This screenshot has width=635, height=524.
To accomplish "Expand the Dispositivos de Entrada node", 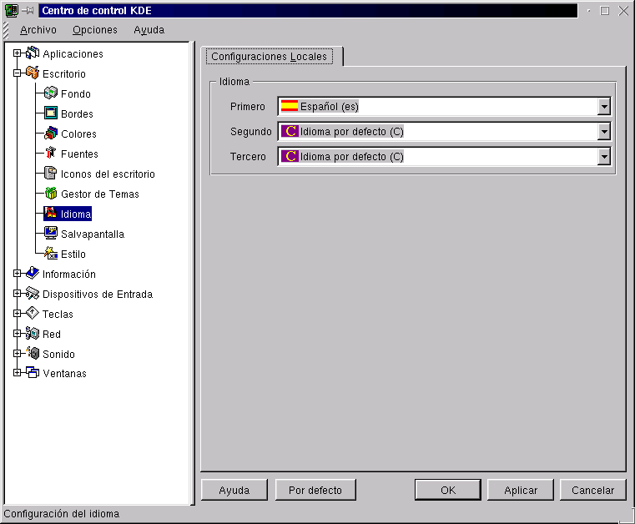I will point(17,294).
